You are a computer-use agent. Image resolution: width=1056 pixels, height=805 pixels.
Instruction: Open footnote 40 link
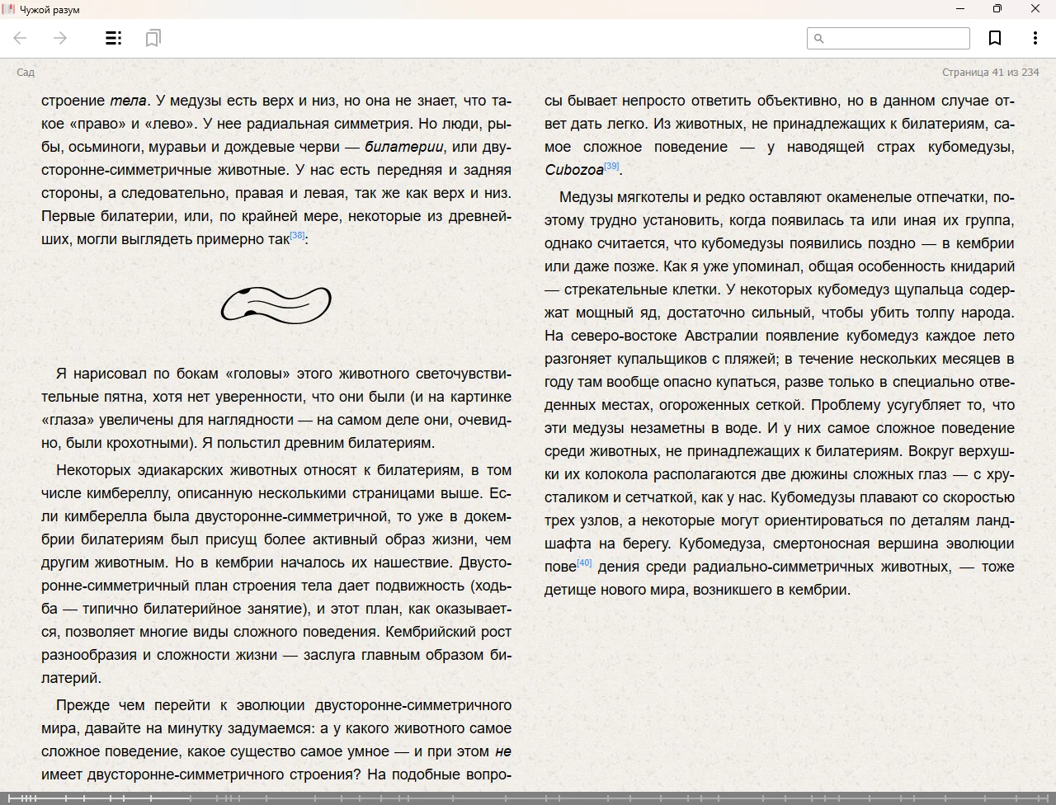584,563
